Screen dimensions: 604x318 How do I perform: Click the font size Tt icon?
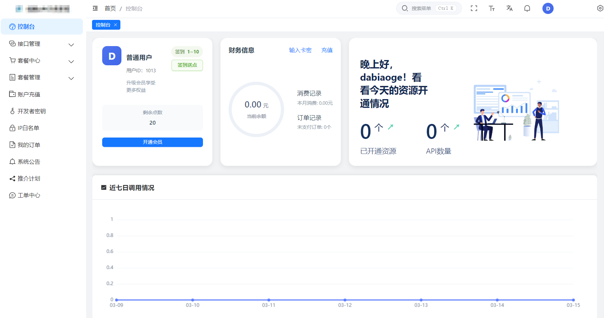click(x=492, y=8)
